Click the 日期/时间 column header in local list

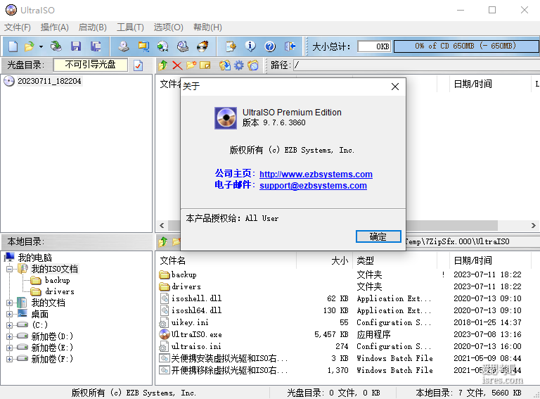pyautogui.click(x=472, y=260)
